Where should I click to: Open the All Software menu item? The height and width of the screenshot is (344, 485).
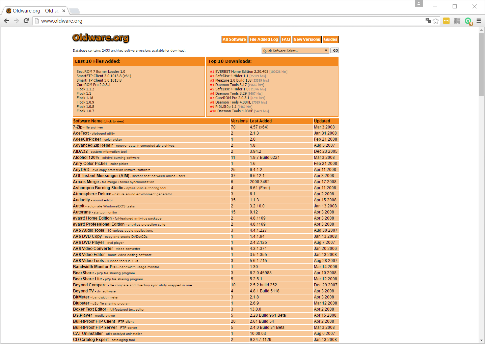(234, 39)
